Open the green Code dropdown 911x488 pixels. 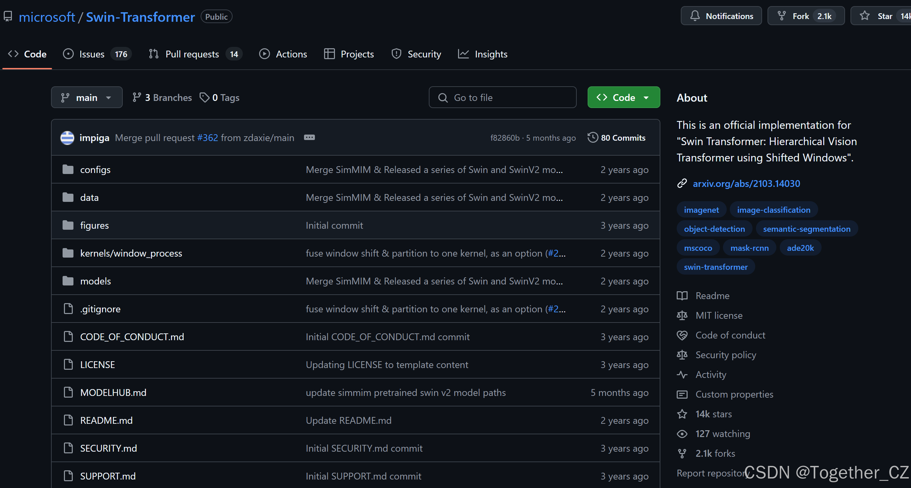(x=623, y=98)
